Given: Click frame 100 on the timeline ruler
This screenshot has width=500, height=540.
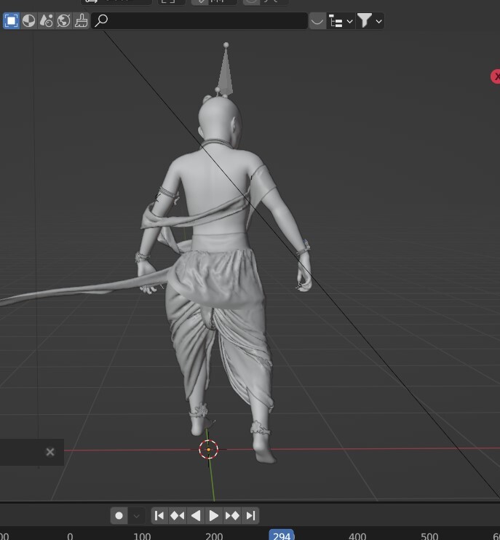Looking at the screenshot, I should point(142,536).
